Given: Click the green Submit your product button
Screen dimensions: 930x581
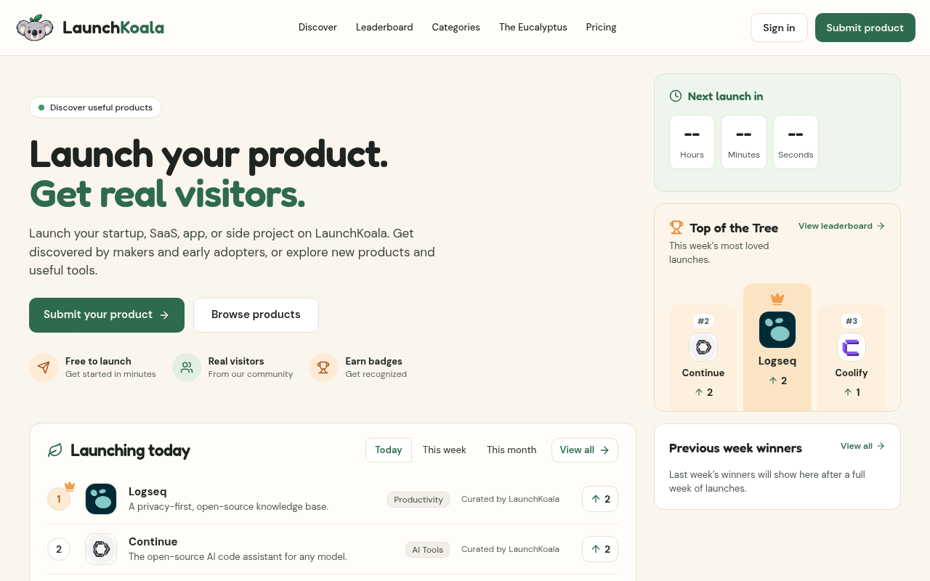Looking at the screenshot, I should coord(107,315).
